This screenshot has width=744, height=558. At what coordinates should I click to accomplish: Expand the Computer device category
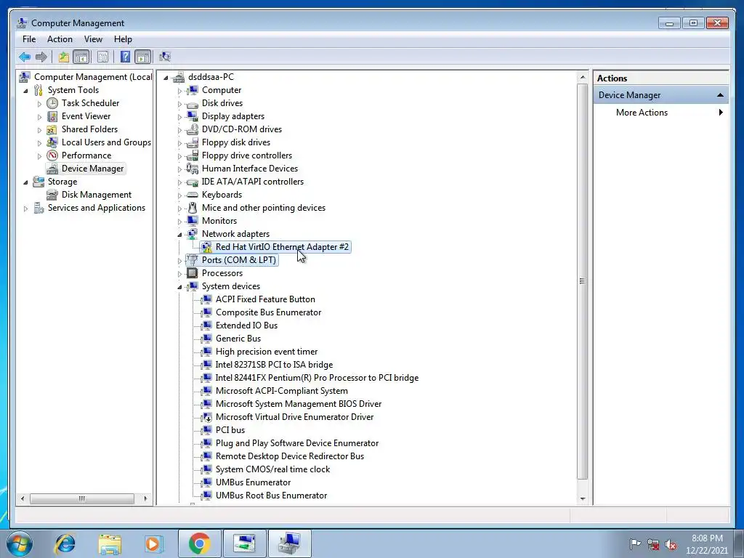[x=179, y=91]
